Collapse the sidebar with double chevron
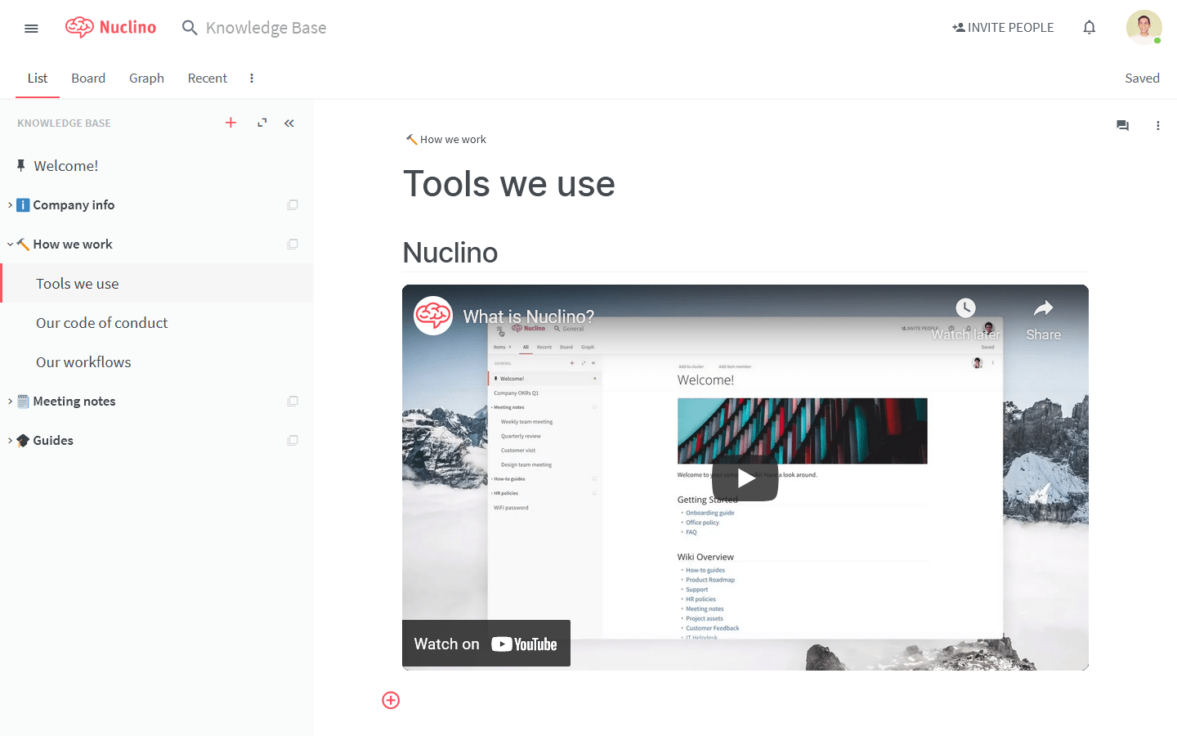Image resolution: width=1177 pixels, height=736 pixels. pos(289,123)
